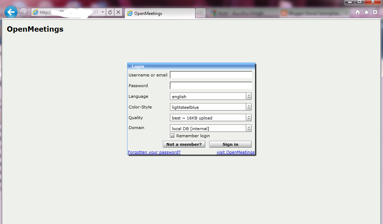Image resolution: width=383 pixels, height=224 pixels.
Task: Open the Color-Style dropdown lightsteelblue
Action: 211,107
